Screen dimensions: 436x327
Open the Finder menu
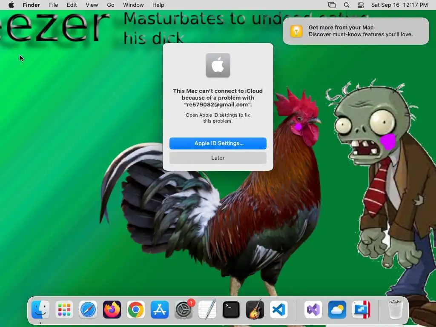32,5
